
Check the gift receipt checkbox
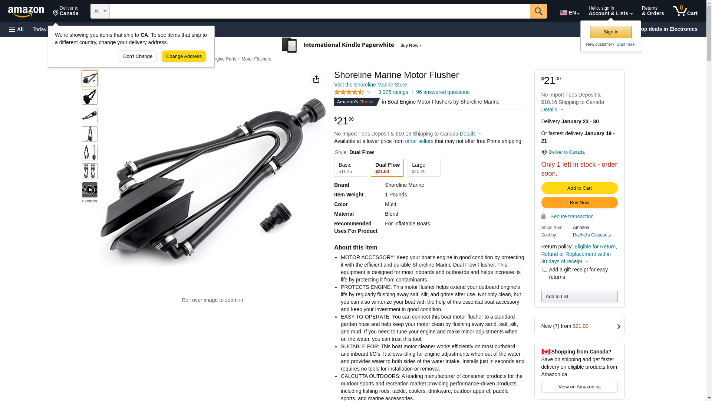tap(545, 270)
